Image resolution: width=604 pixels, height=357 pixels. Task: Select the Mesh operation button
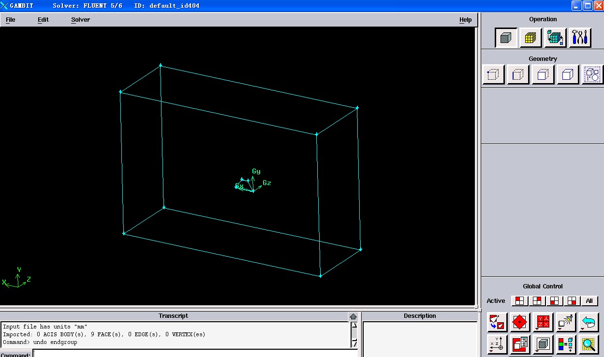(x=530, y=38)
